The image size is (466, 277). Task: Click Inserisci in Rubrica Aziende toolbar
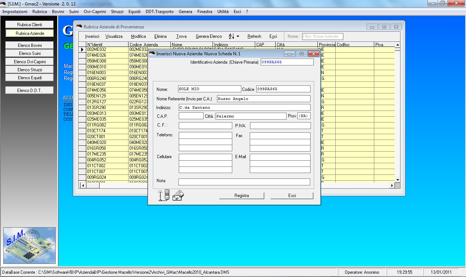[92, 36]
